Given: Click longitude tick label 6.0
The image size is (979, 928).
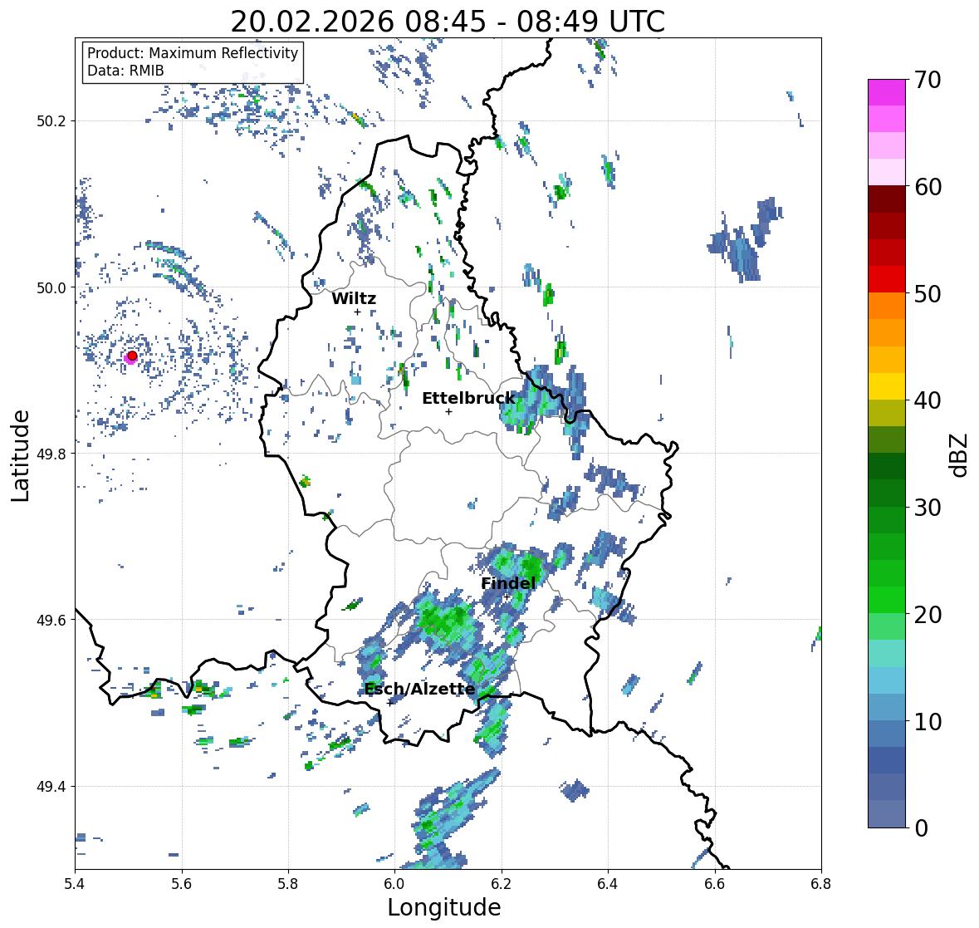Looking at the screenshot, I should (x=394, y=884).
